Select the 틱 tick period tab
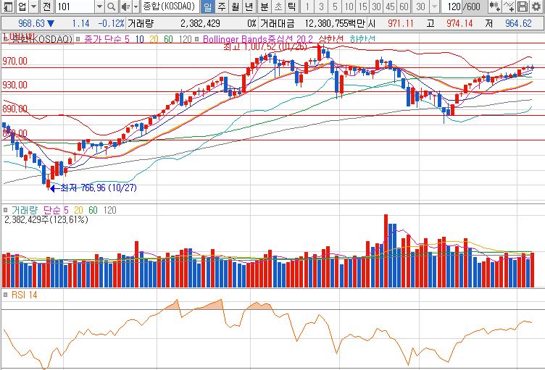Screen dimensions: 545x370 click(291, 7)
